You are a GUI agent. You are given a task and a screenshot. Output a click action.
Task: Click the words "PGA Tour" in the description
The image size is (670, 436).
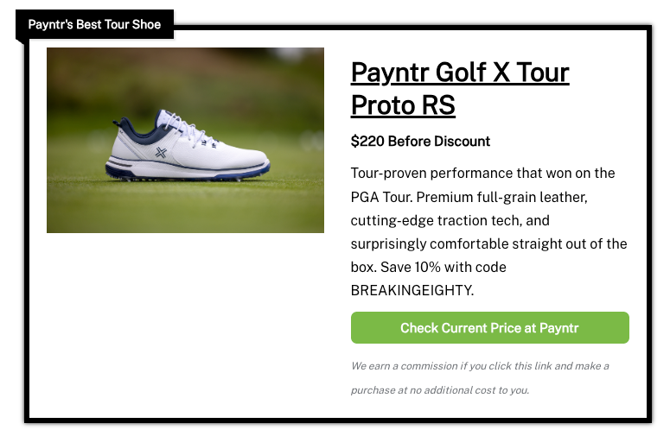[381, 197]
